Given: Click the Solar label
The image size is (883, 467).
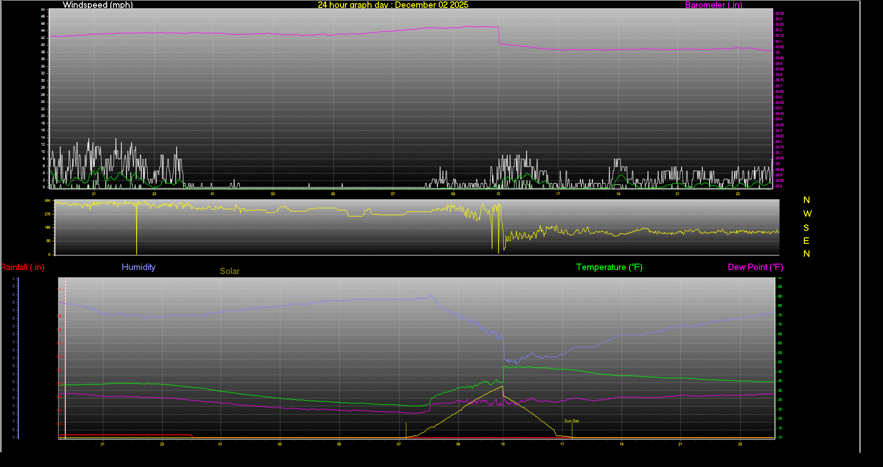Looking at the screenshot, I should 229,271.
